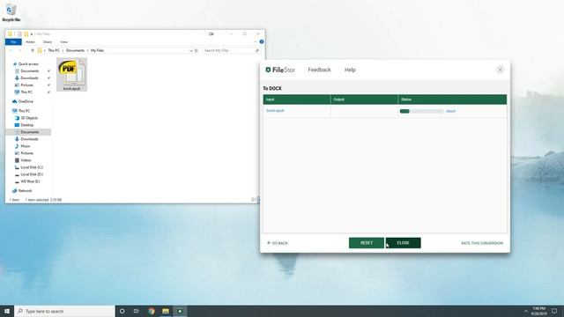Close the Filestar window with the round X
564x317 pixels.
pos(500,70)
